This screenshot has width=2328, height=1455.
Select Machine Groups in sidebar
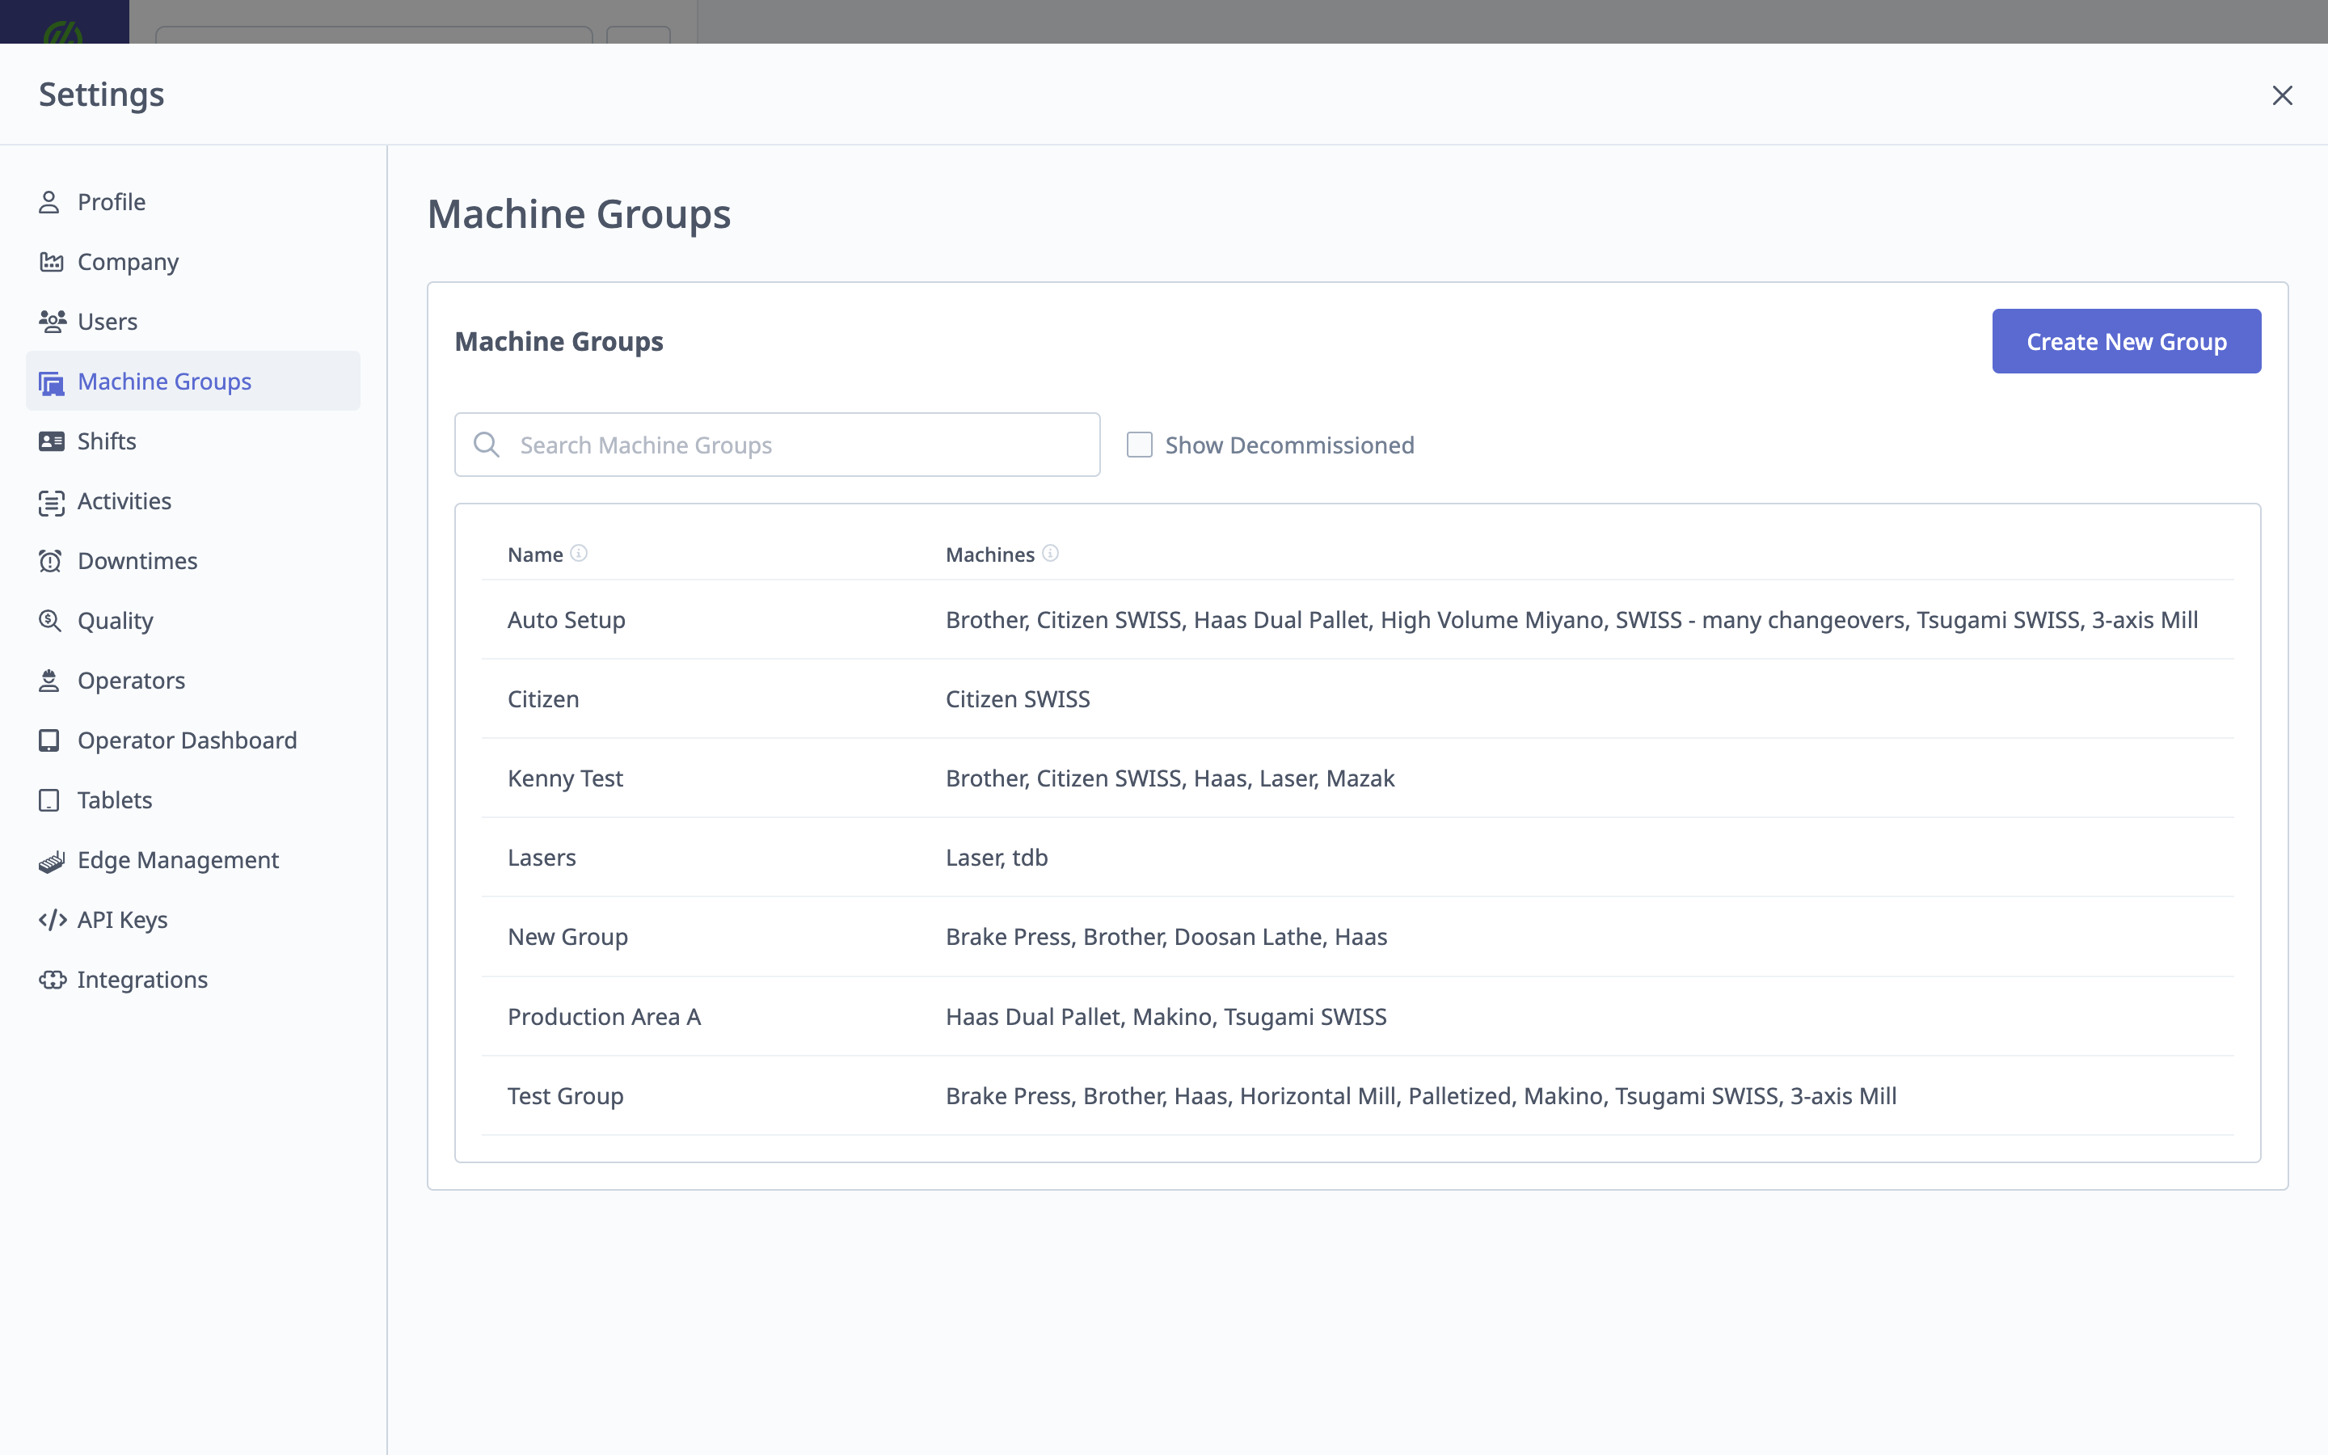click(x=192, y=381)
